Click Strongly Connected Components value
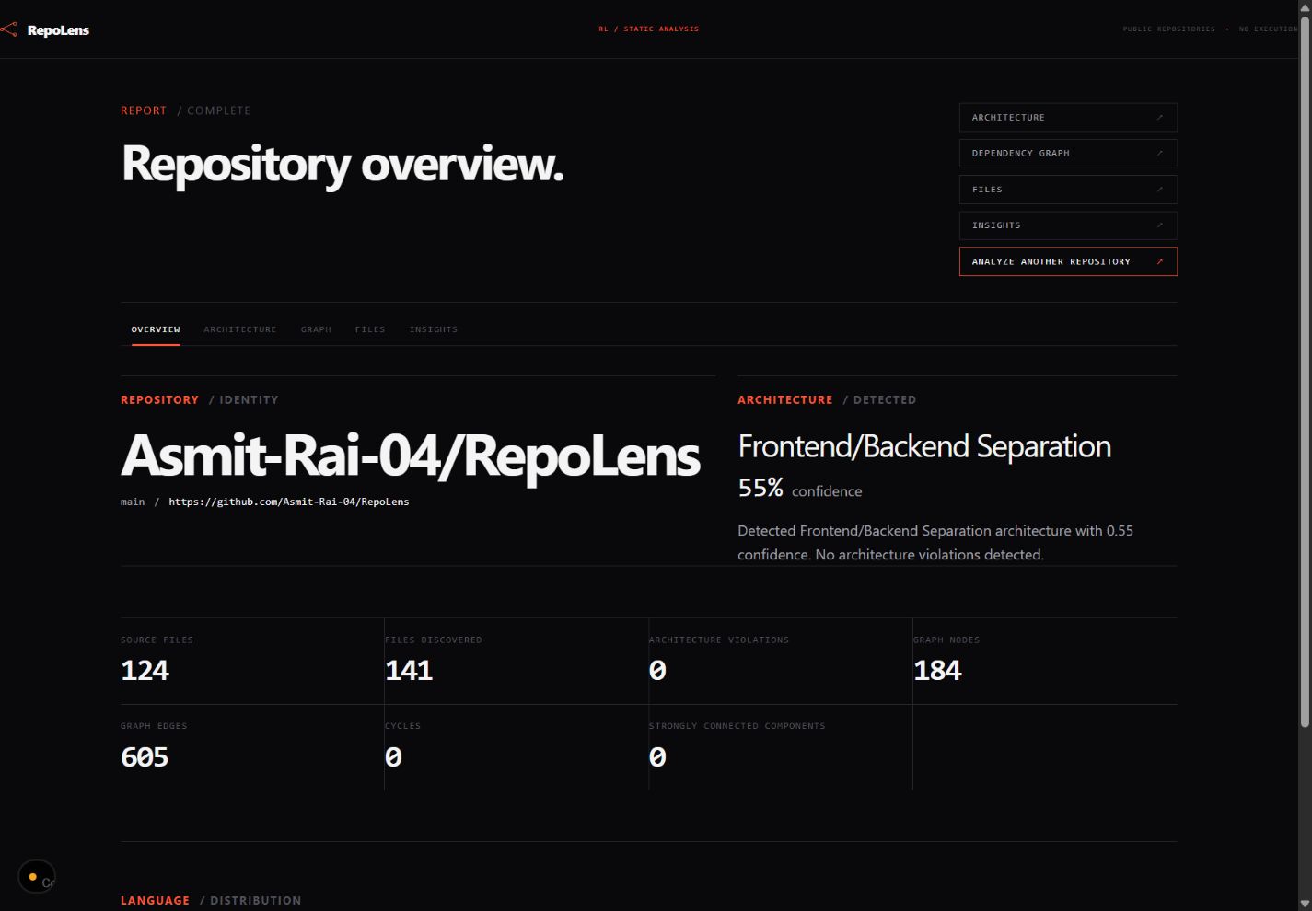The height and width of the screenshot is (911, 1312). pos(657,756)
